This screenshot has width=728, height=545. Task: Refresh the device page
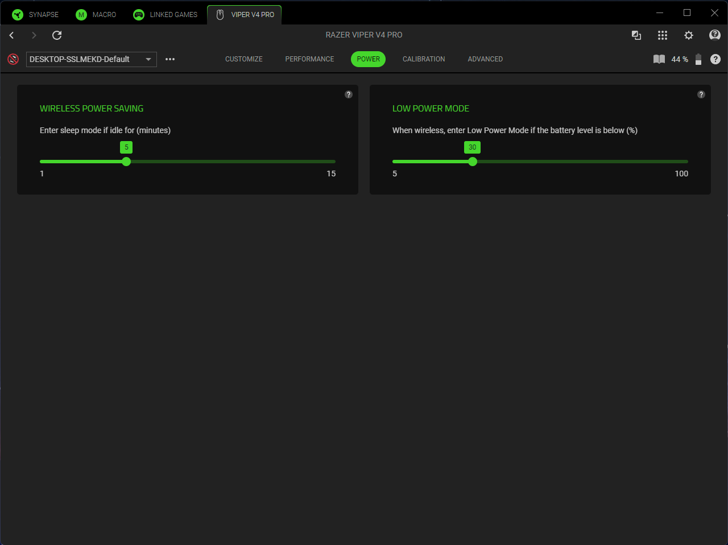coord(57,35)
